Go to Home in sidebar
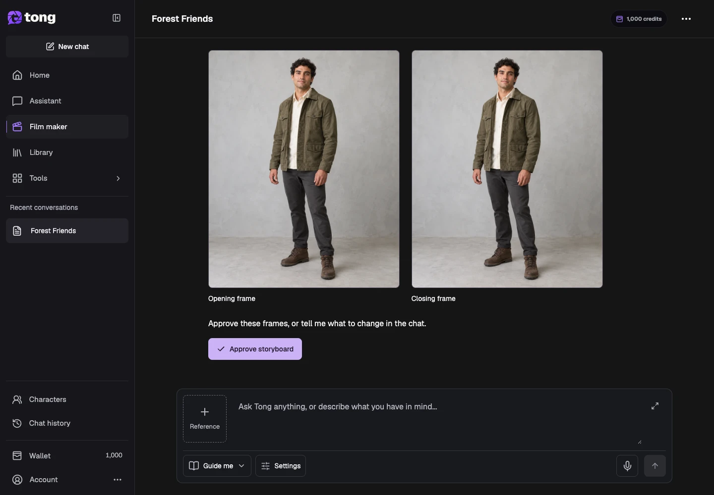 (67, 75)
